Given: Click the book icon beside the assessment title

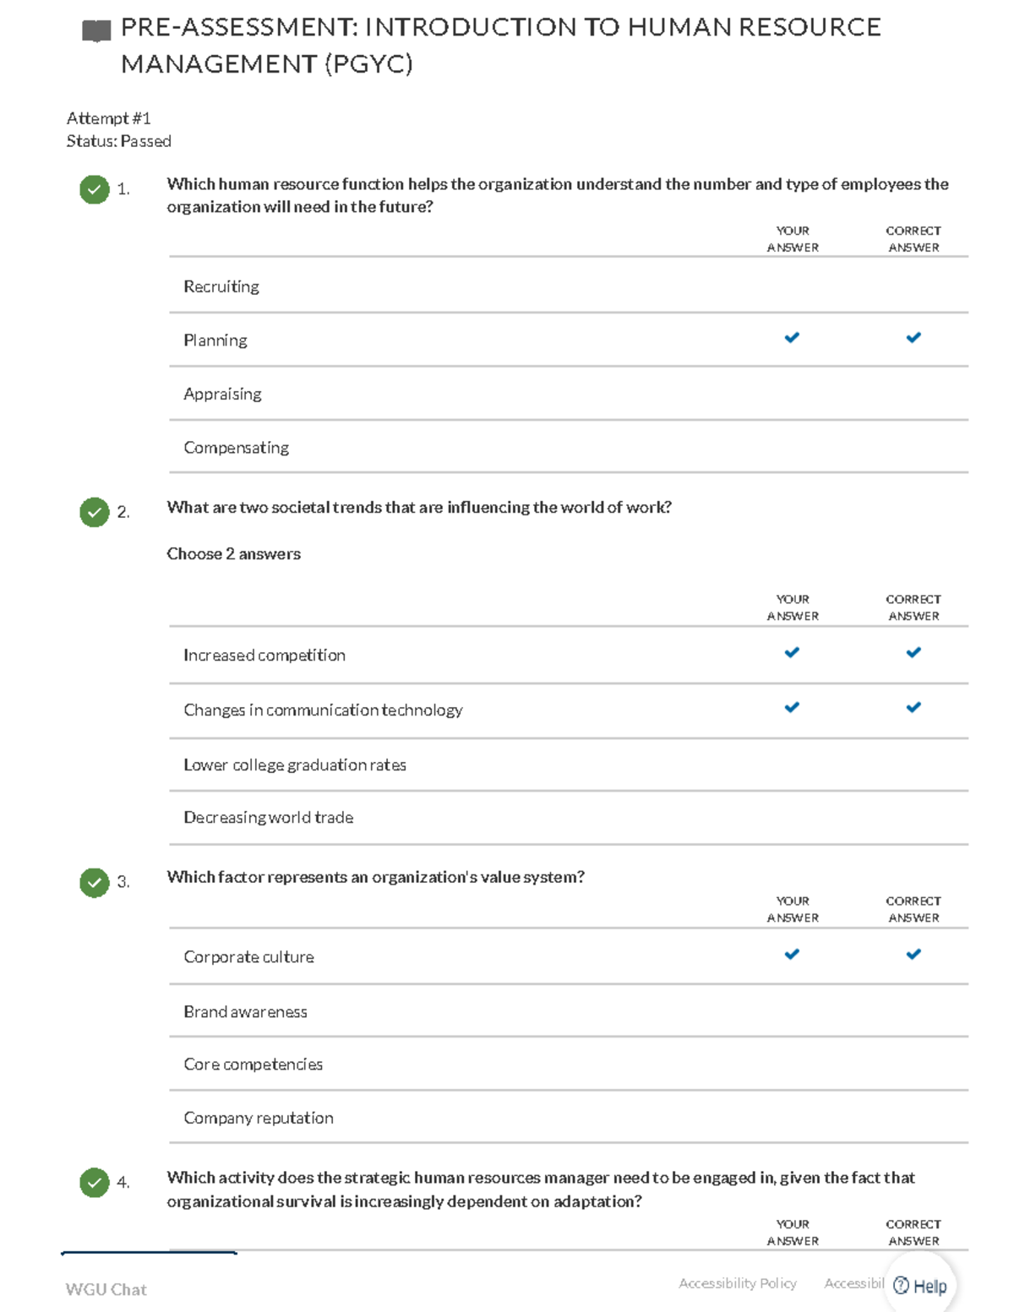Looking at the screenshot, I should [96, 32].
